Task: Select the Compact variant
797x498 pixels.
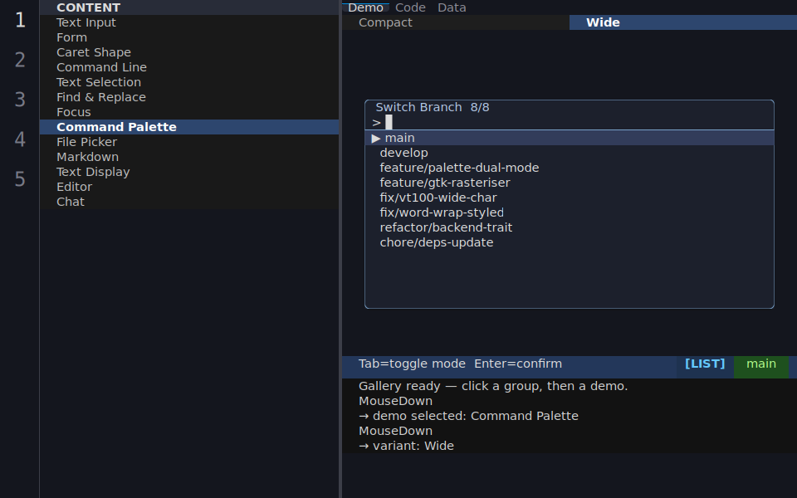Action: (456, 22)
